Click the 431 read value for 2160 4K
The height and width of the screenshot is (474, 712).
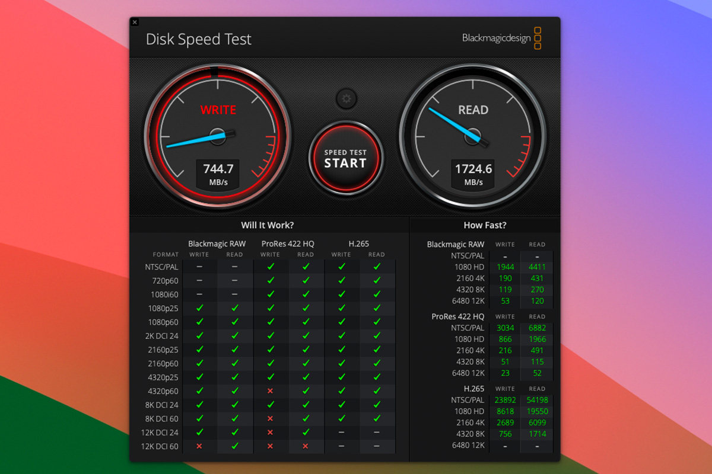click(537, 278)
